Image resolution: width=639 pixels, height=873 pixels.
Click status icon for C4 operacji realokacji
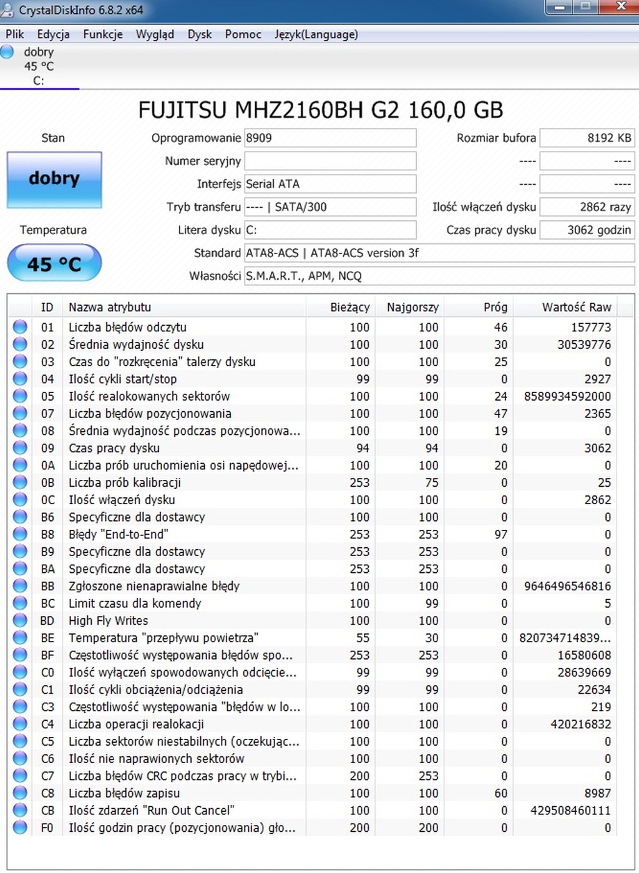click(x=20, y=724)
